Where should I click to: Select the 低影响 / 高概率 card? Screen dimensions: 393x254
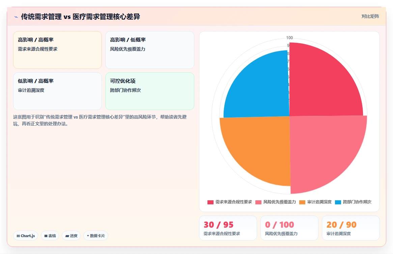(57, 91)
